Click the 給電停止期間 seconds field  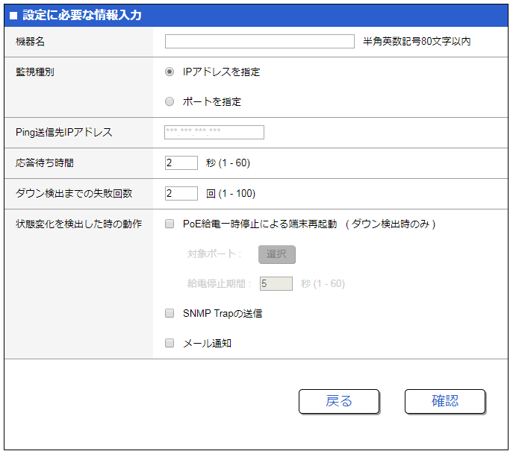click(276, 284)
